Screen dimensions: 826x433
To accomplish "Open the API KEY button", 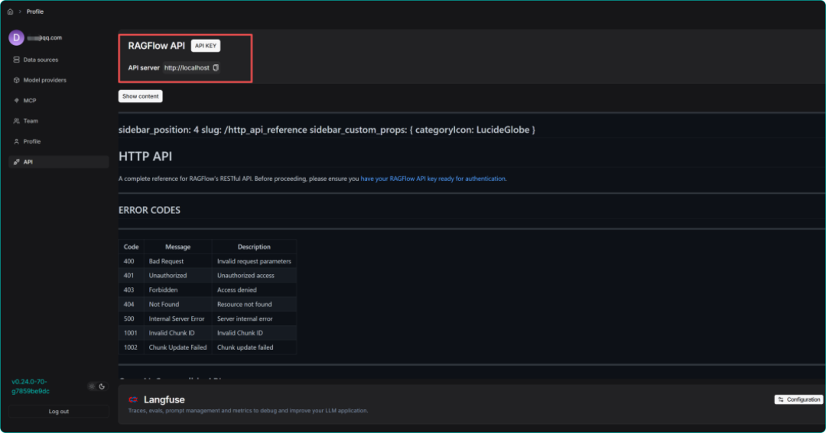I will (x=206, y=46).
